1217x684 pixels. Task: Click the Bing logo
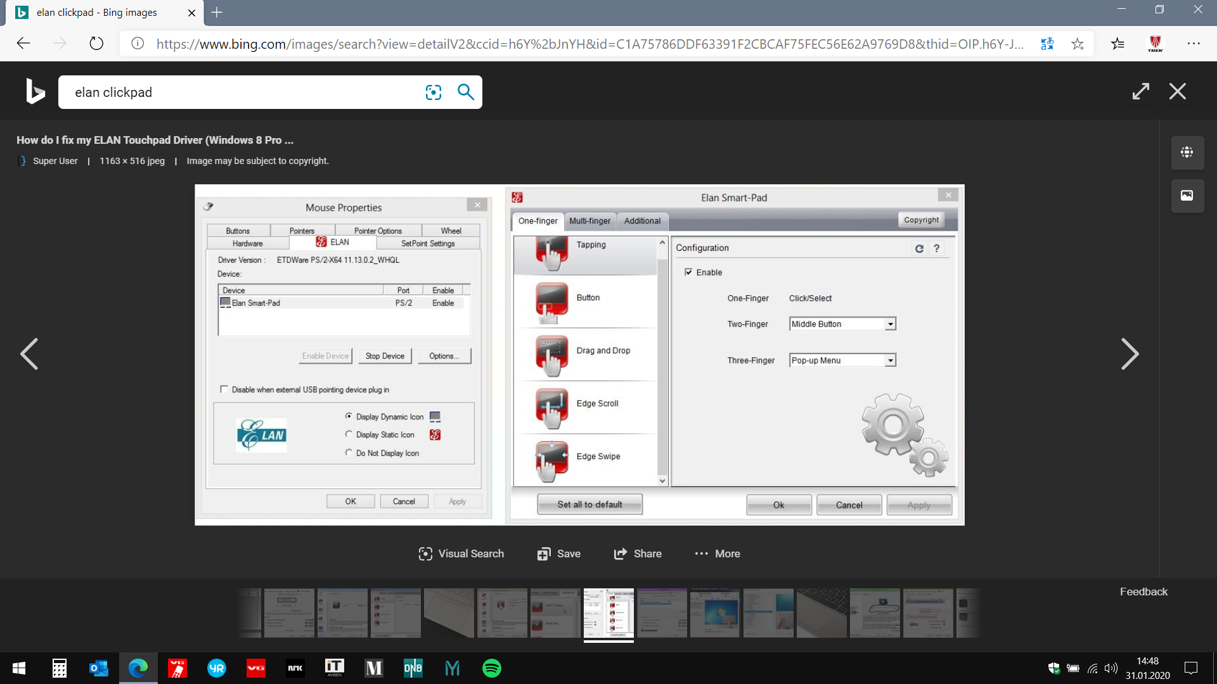point(35,92)
